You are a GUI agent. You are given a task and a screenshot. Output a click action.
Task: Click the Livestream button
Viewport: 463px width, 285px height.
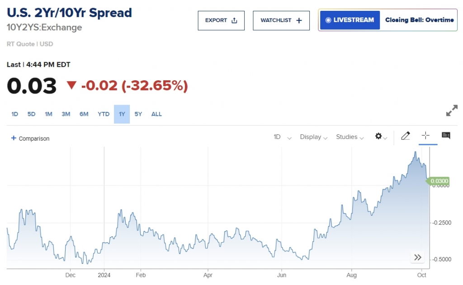350,20
